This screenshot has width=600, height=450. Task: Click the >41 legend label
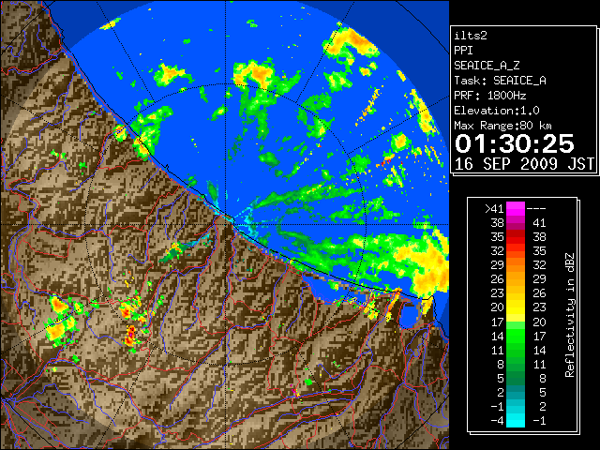point(494,209)
